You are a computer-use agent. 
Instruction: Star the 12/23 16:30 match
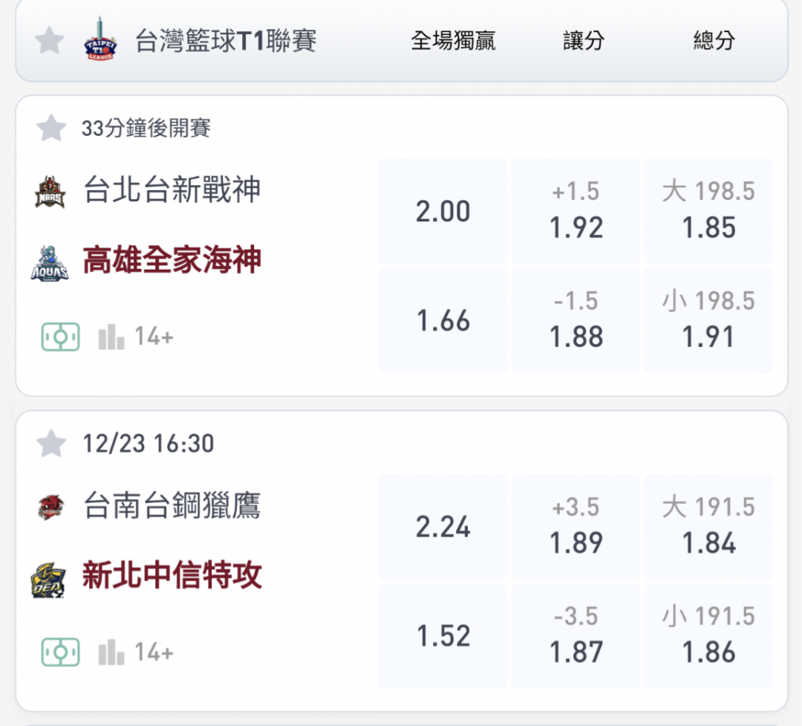coord(51,444)
